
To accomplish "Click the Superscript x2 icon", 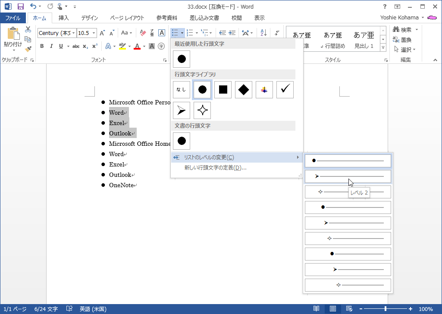I will 95,46.
